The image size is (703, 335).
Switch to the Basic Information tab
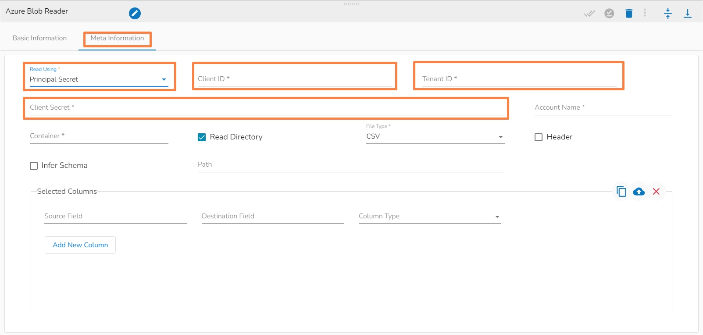(x=39, y=38)
